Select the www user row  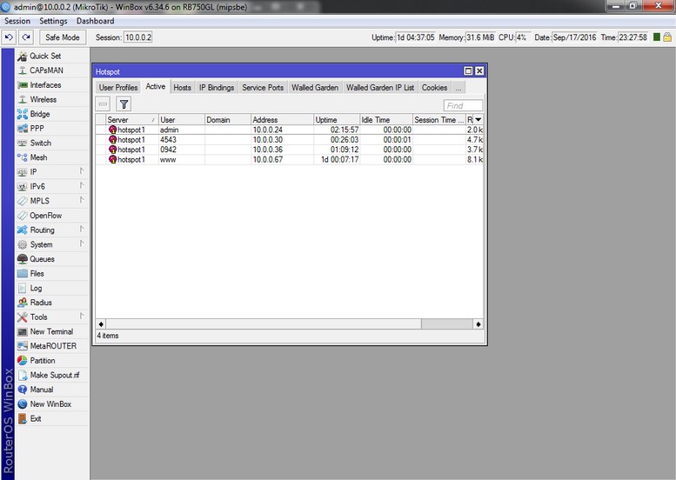tap(290, 159)
